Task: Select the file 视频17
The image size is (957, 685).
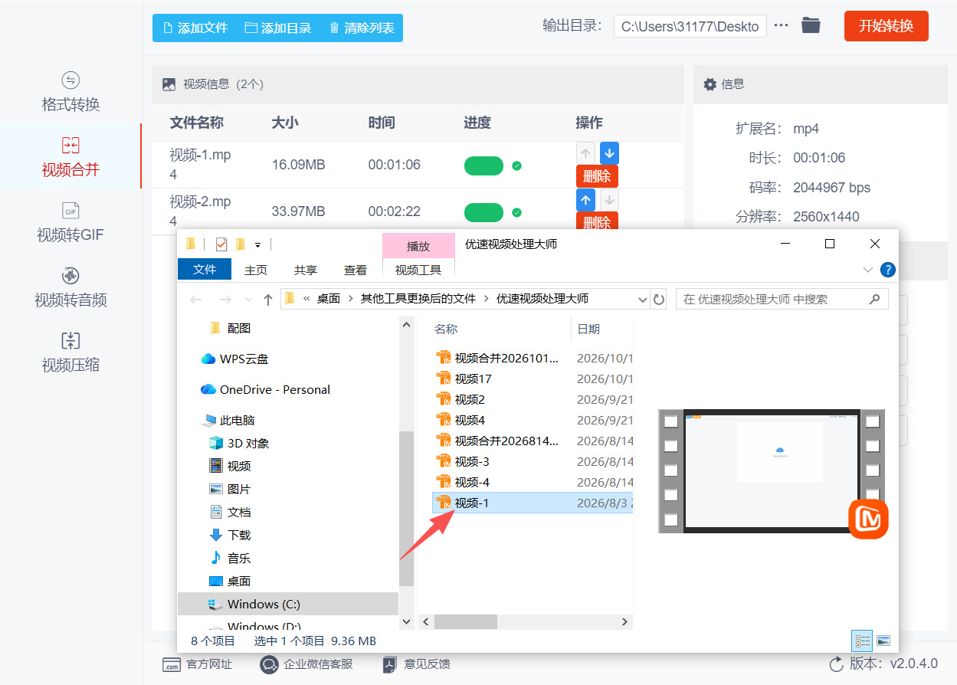Action: coord(474,379)
